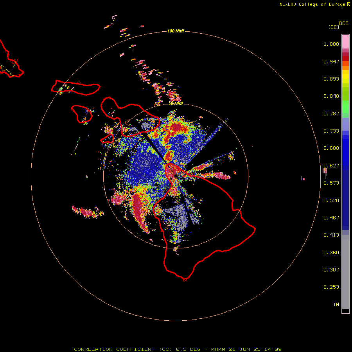Click the 0.733 legend value

(331, 131)
